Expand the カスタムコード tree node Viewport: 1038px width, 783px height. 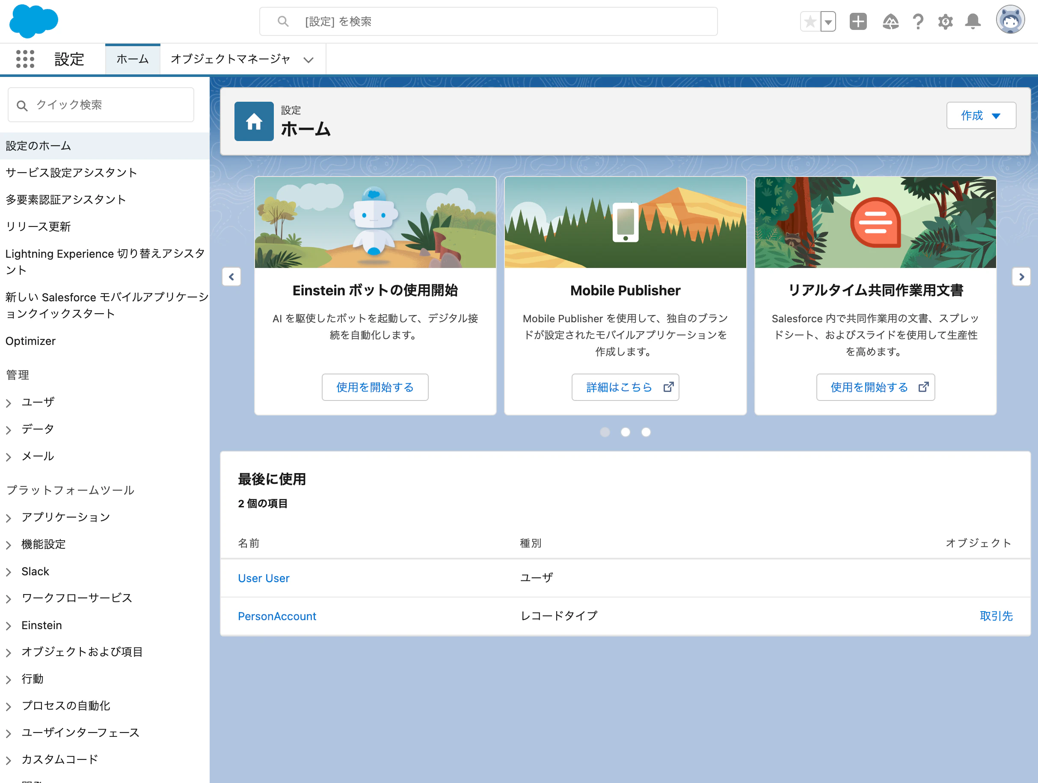point(9,760)
